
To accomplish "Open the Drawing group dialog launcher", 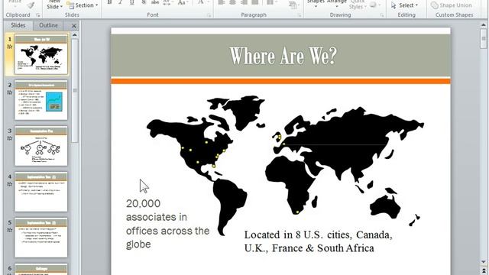I will point(382,15).
